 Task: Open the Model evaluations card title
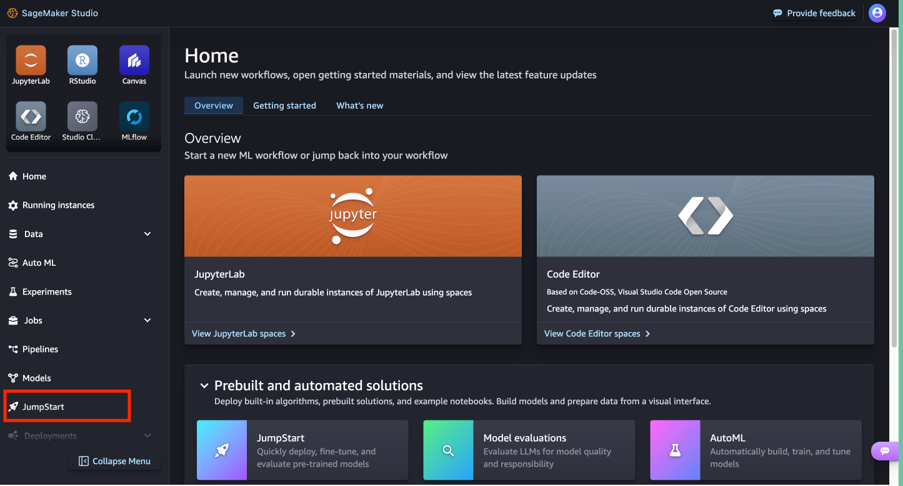(x=525, y=438)
